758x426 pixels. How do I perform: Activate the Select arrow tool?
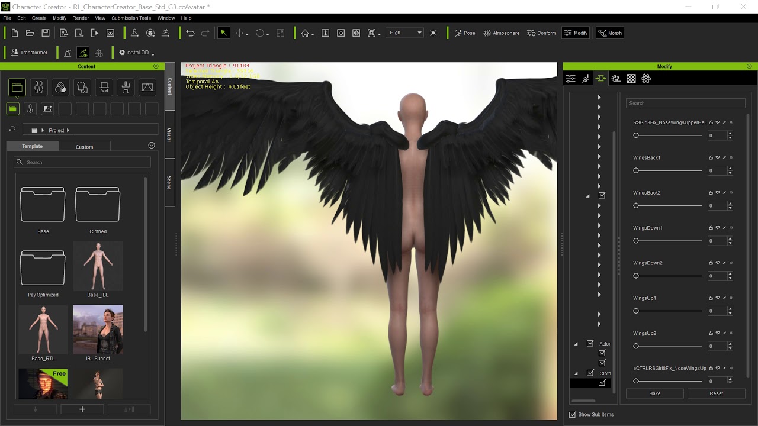[223, 33]
